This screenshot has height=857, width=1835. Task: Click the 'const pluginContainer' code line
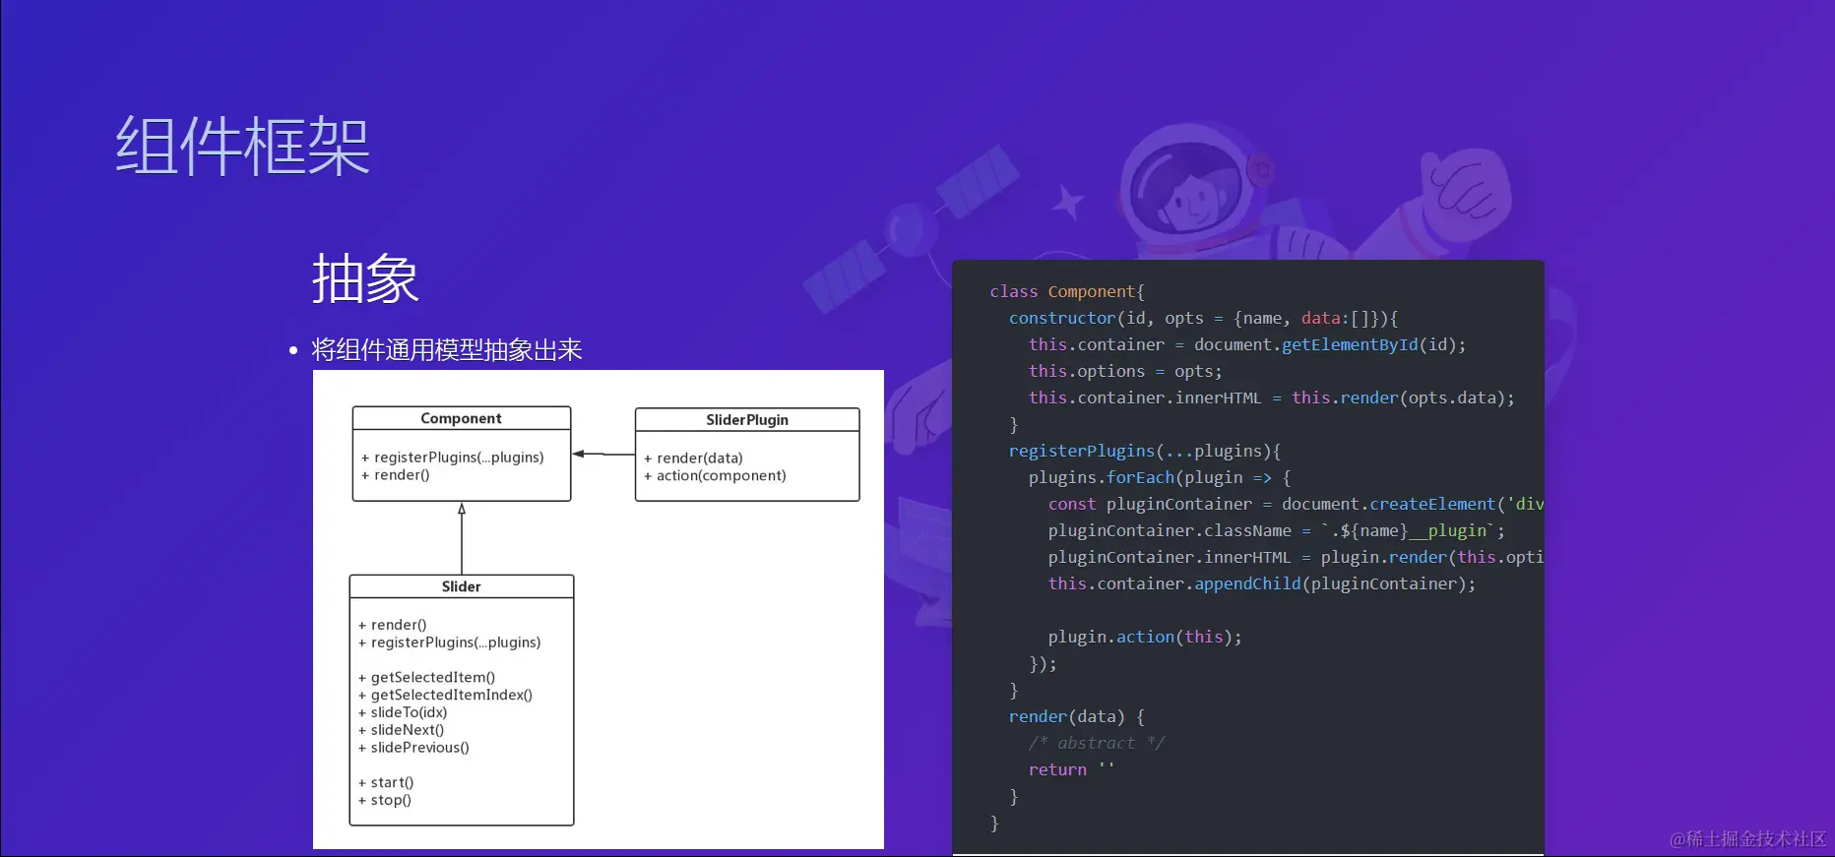coord(1296,504)
